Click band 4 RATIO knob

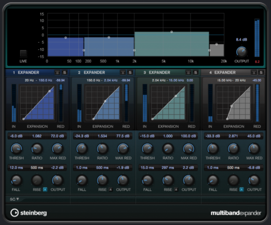coord(234,149)
